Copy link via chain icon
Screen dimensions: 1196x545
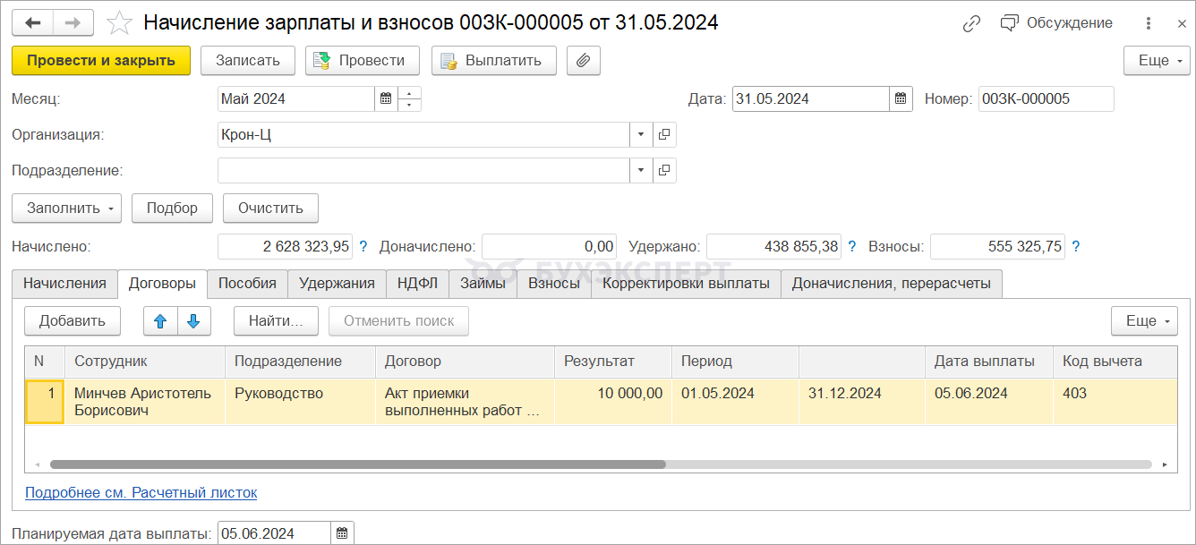971,24
